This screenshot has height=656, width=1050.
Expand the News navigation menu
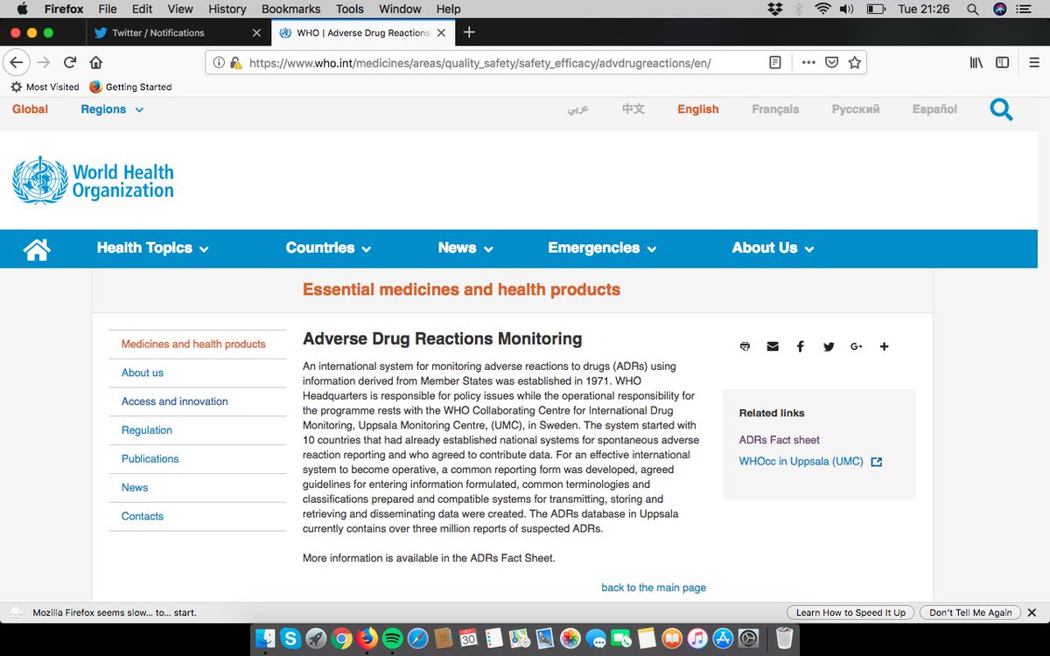tap(466, 248)
